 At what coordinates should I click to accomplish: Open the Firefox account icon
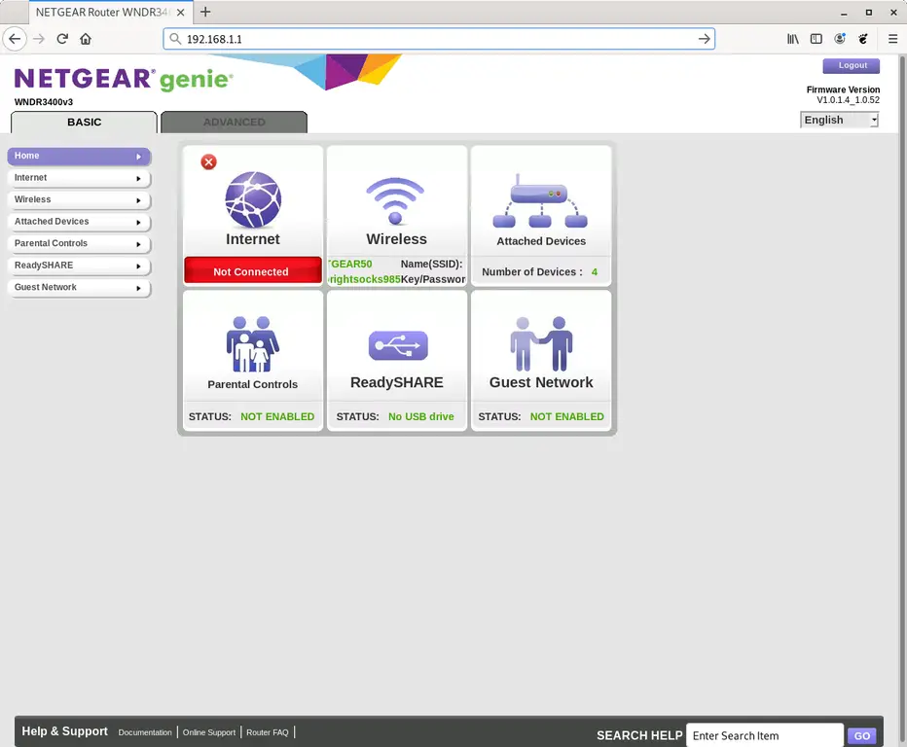coord(840,39)
